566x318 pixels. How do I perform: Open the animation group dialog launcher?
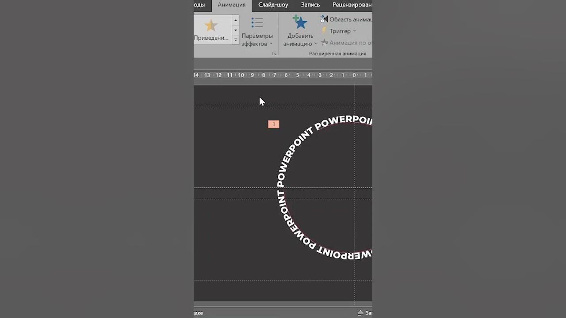click(x=274, y=53)
